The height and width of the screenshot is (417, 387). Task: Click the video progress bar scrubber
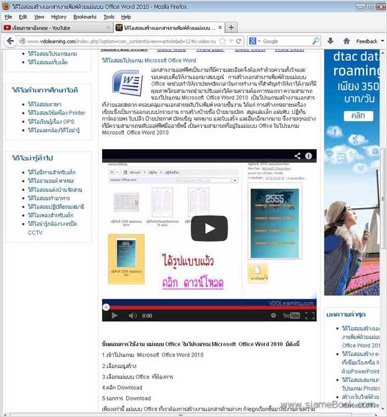click(106, 307)
